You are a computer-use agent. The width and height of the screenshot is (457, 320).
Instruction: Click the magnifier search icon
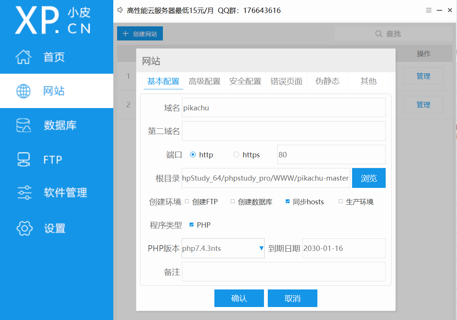tap(378, 34)
